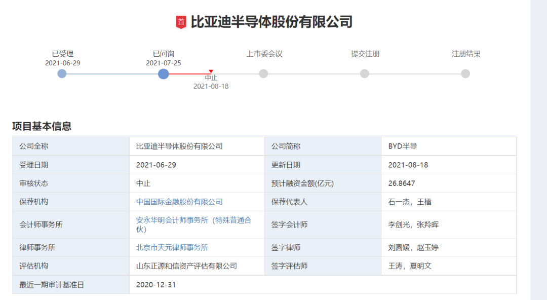This screenshot has width=547, height=300.
Task: Click the 审核状态 label cell
Action: 71,183
